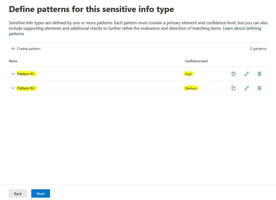This screenshot has height=200, width=276.
Task: Click the Confidence level column header
Action: point(196,61)
